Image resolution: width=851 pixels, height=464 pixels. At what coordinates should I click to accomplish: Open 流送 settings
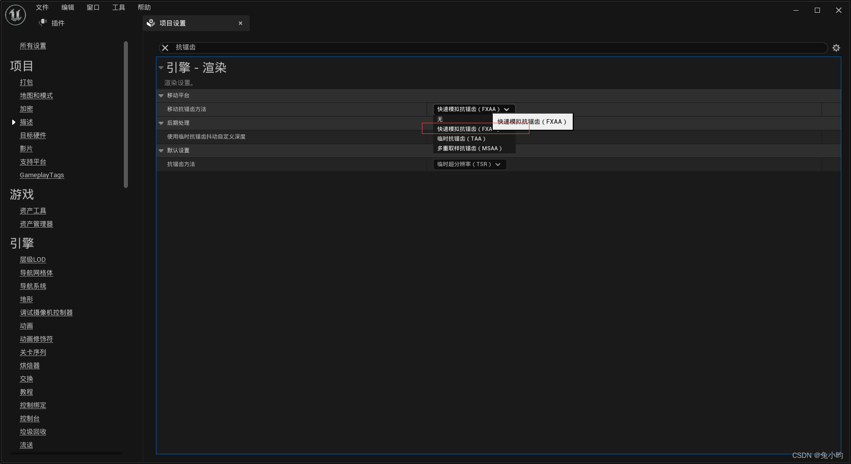click(x=26, y=445)
